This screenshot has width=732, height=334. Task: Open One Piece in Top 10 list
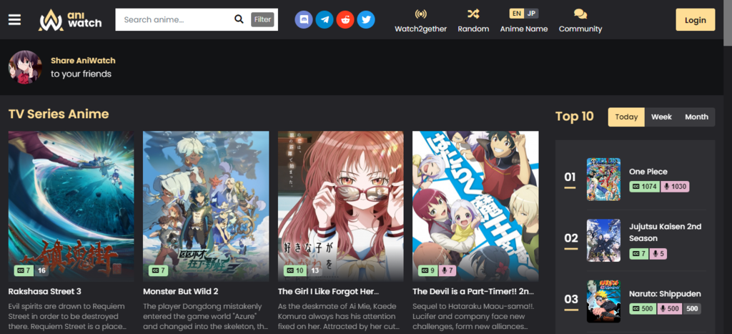[x=648, y=172]
